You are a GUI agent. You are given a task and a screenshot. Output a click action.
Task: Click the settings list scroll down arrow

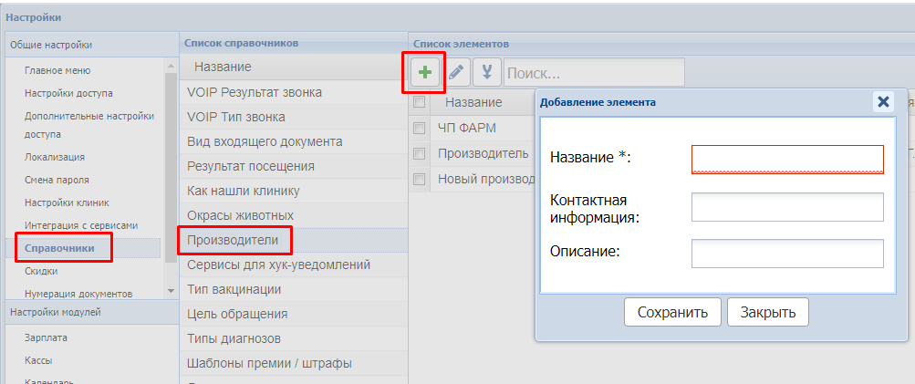click(170, 290)
